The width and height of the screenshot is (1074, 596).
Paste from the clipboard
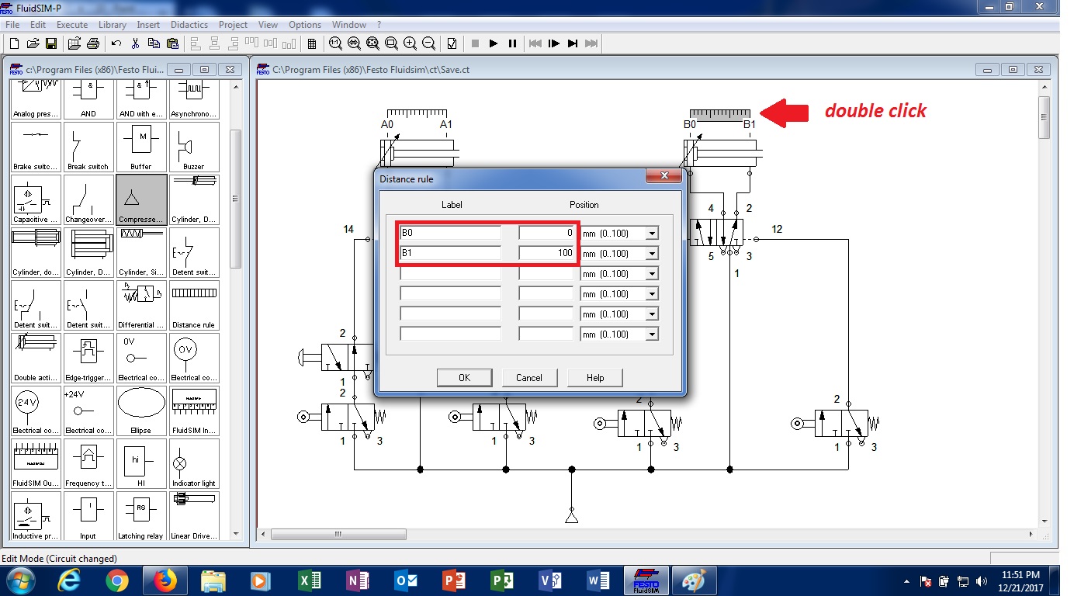172,43
